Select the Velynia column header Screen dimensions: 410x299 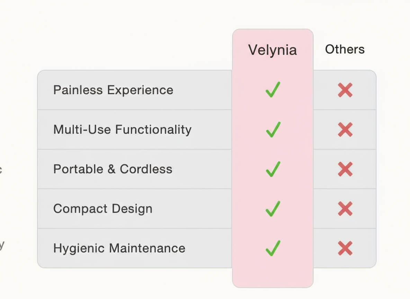click(x=273, y=50)
